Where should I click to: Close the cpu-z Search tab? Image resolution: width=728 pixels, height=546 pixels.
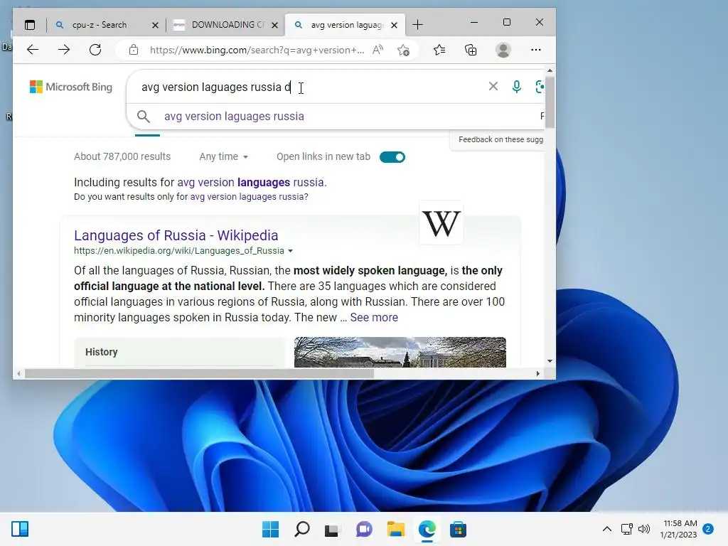pos(155,25)
